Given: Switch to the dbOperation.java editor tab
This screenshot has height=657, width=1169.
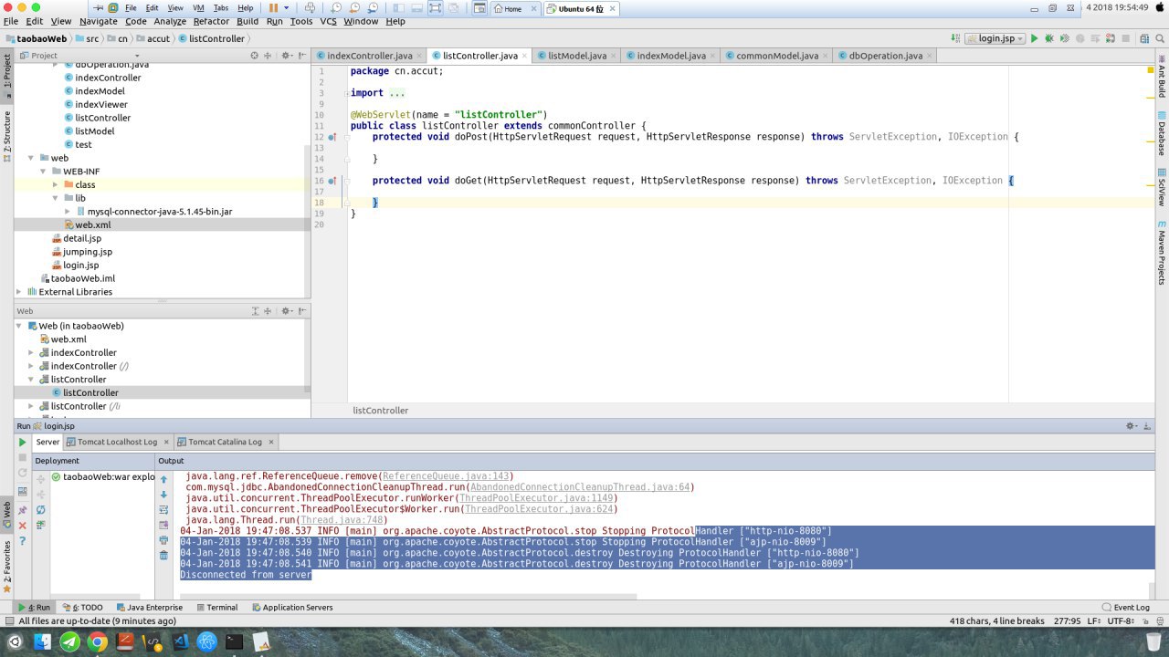Looking at the screenshot, I should pyautogui.click(x=885, y=56).
